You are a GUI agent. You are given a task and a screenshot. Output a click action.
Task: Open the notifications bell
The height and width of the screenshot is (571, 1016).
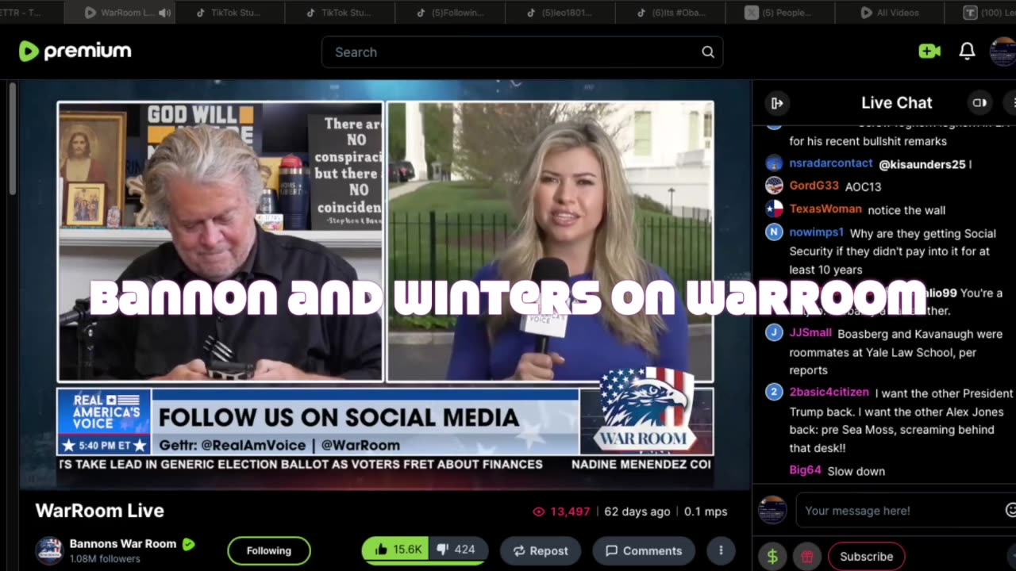(967, 52)
